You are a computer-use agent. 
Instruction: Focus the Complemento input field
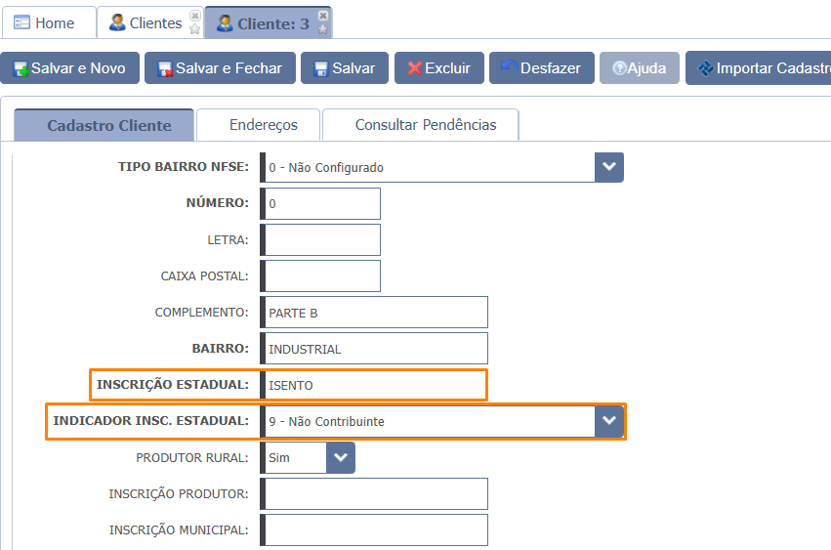click(x=376, y=313)
